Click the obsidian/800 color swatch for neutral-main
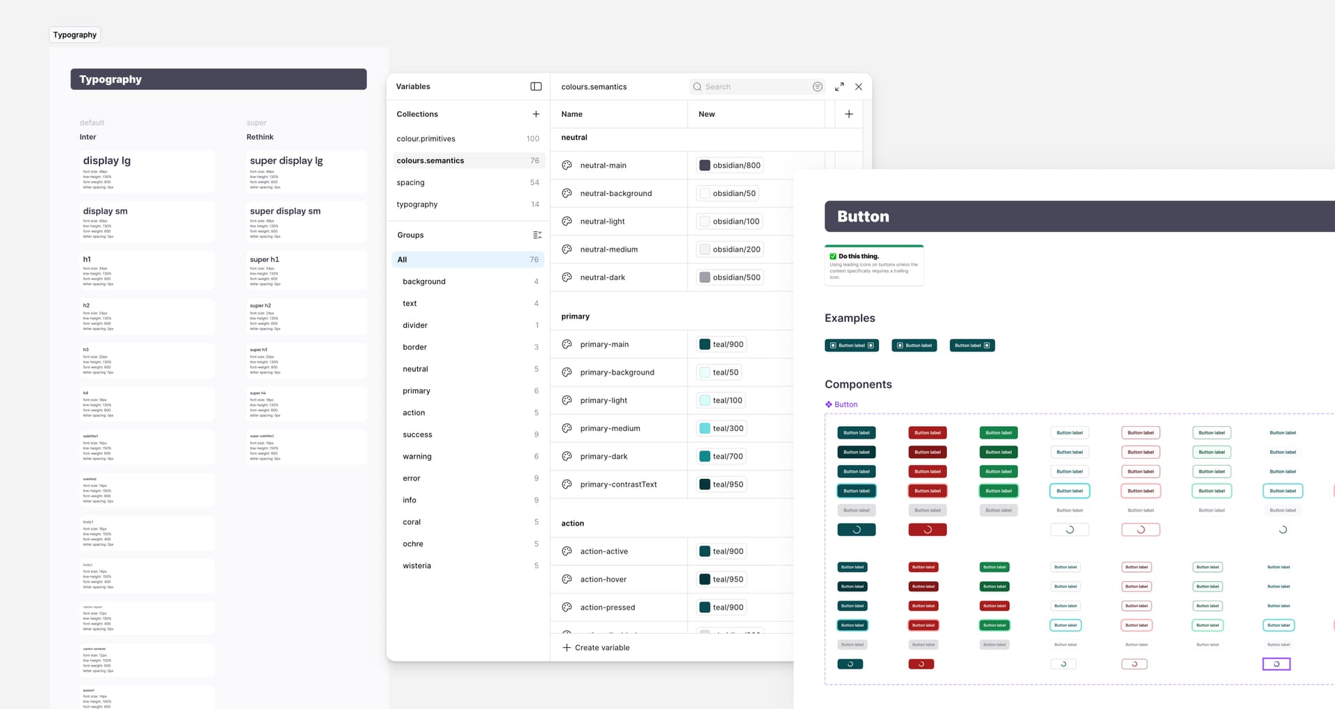This screenshot has height=709, width=1335. [704, 165]
